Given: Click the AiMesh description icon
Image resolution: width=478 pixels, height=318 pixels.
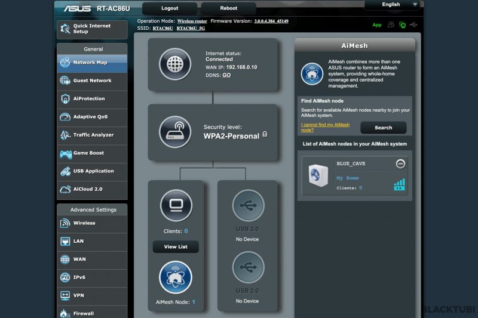Looking at the screenshot, I should 312,74.
